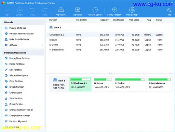Click the Allocate Free Space pie icon

6,75
